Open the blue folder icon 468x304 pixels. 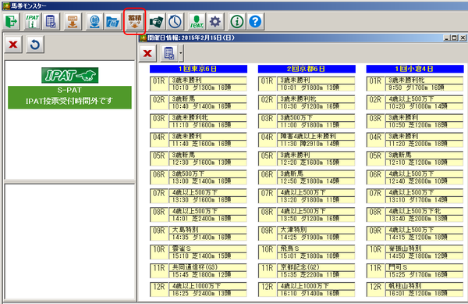pos(112,22)
